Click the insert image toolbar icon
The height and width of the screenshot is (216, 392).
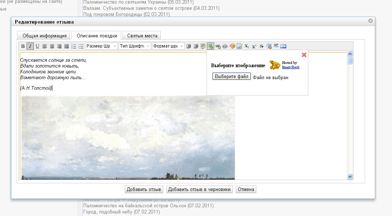pyautogui.click(x=211, y=46)
